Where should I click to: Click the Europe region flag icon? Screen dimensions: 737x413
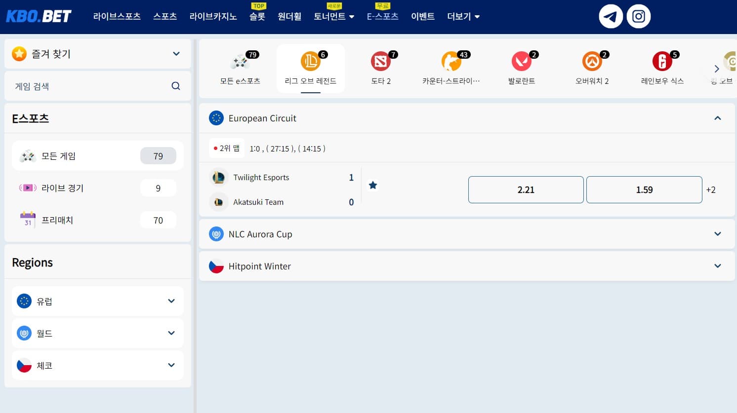[x=24, y=301]
